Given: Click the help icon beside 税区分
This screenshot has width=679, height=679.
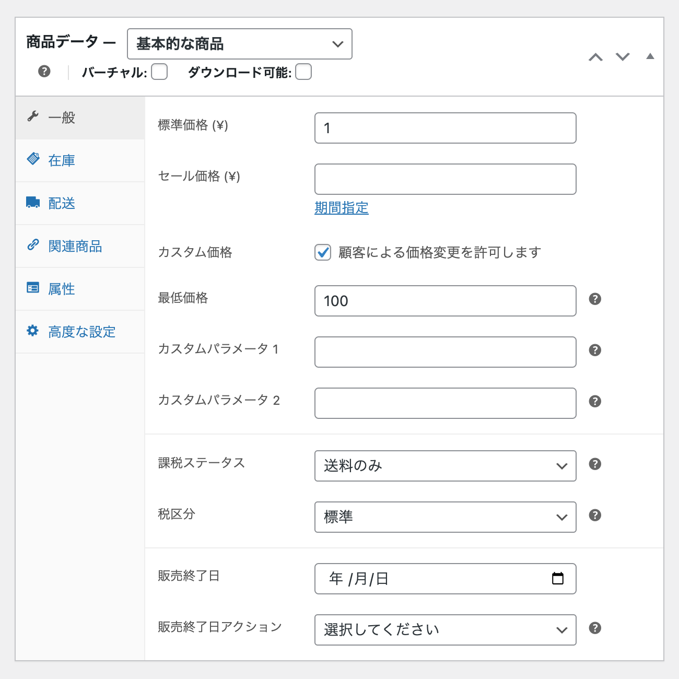Looking at the screenshot, I should tap(595, 515).
